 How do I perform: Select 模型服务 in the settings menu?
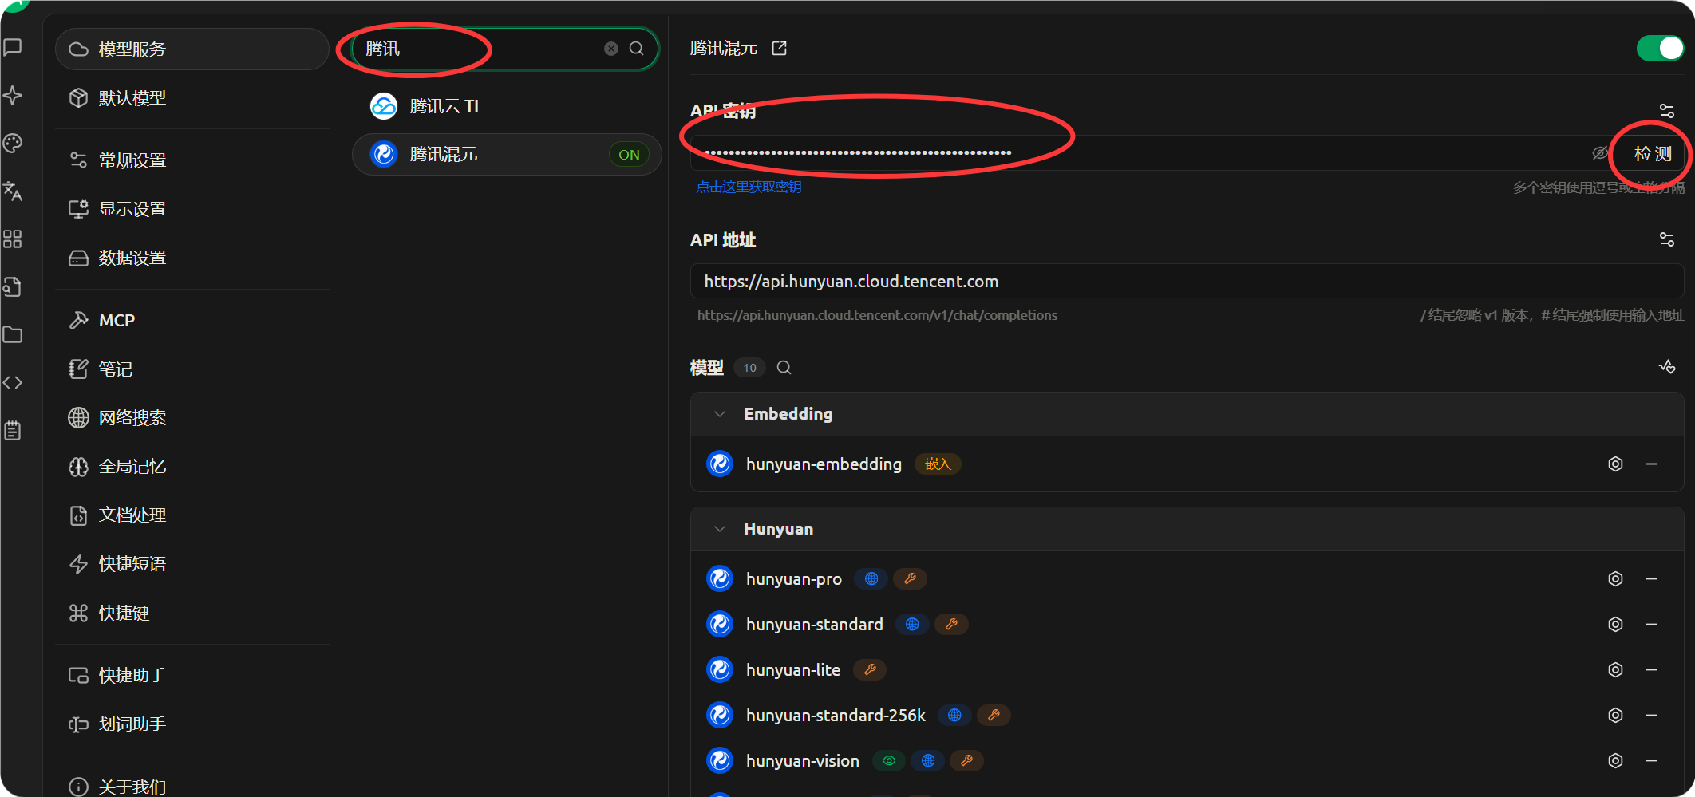(192, 49)
